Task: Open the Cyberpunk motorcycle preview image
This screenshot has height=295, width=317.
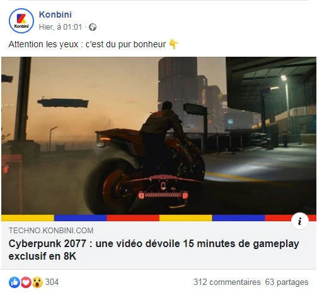Action: 159,136
